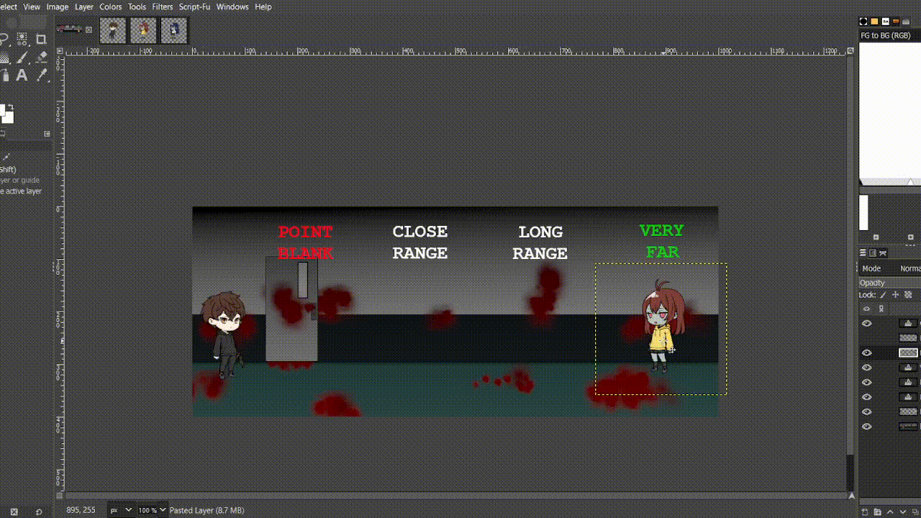Select the Fuzzy Select tool
This screenshot has width=921, height=518.
click(22, 39)
